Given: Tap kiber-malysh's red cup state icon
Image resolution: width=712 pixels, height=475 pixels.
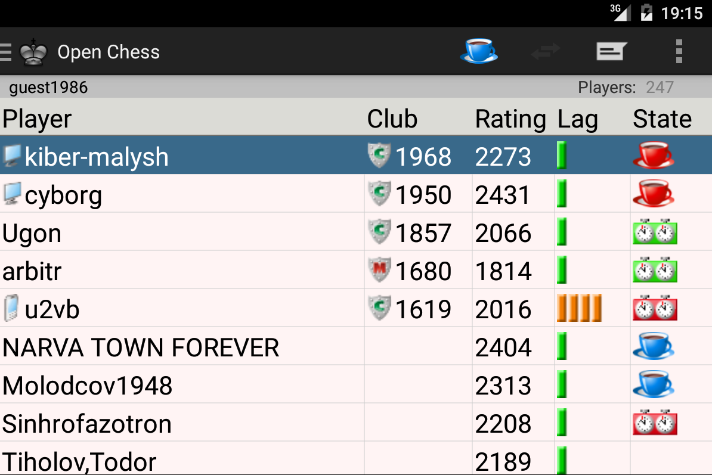Looking at the screenshot, I should (653, 155).
